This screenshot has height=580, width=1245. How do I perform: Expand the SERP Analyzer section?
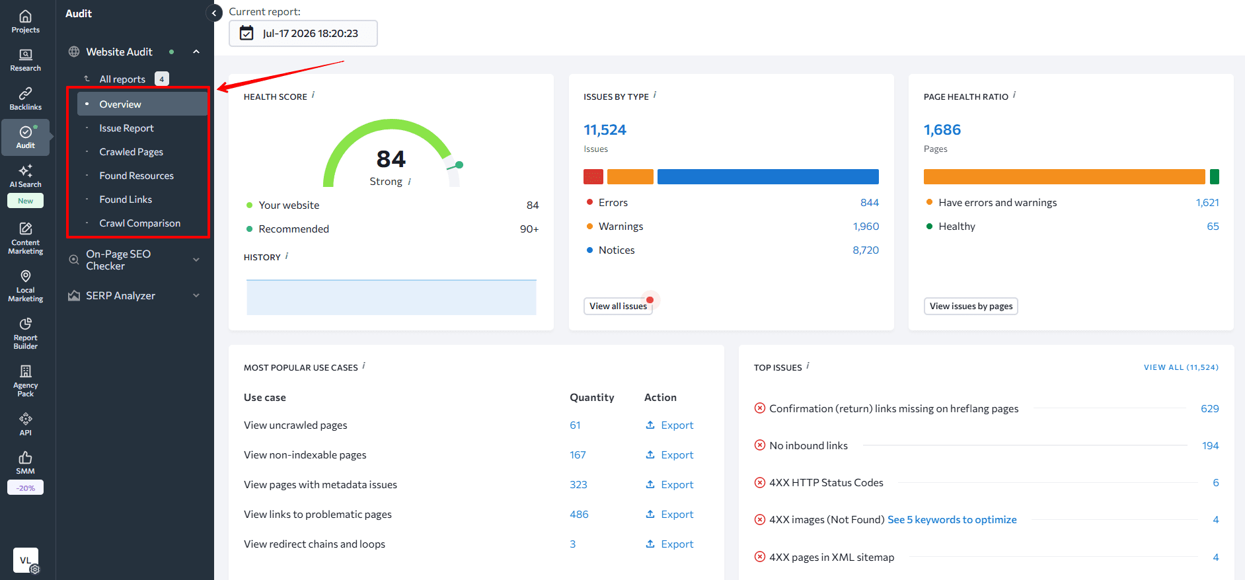196,295
